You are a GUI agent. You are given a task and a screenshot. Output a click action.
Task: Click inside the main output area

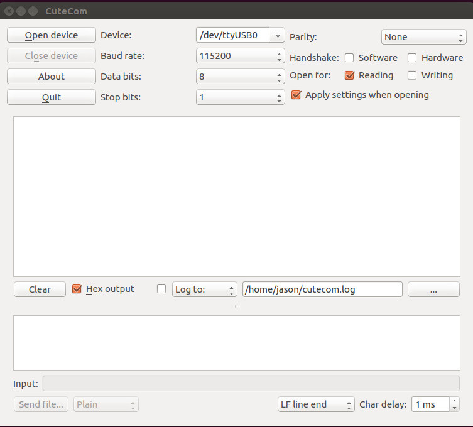click(x=237, y=197)
